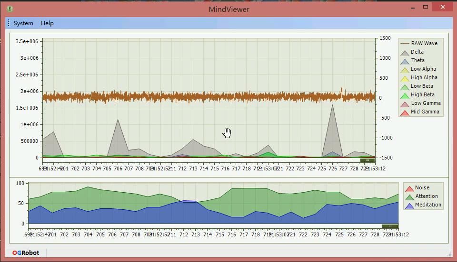Click the MindViewer app icon in title bar
This screenshot has height=262, width=457.
[x=10, y=9]
